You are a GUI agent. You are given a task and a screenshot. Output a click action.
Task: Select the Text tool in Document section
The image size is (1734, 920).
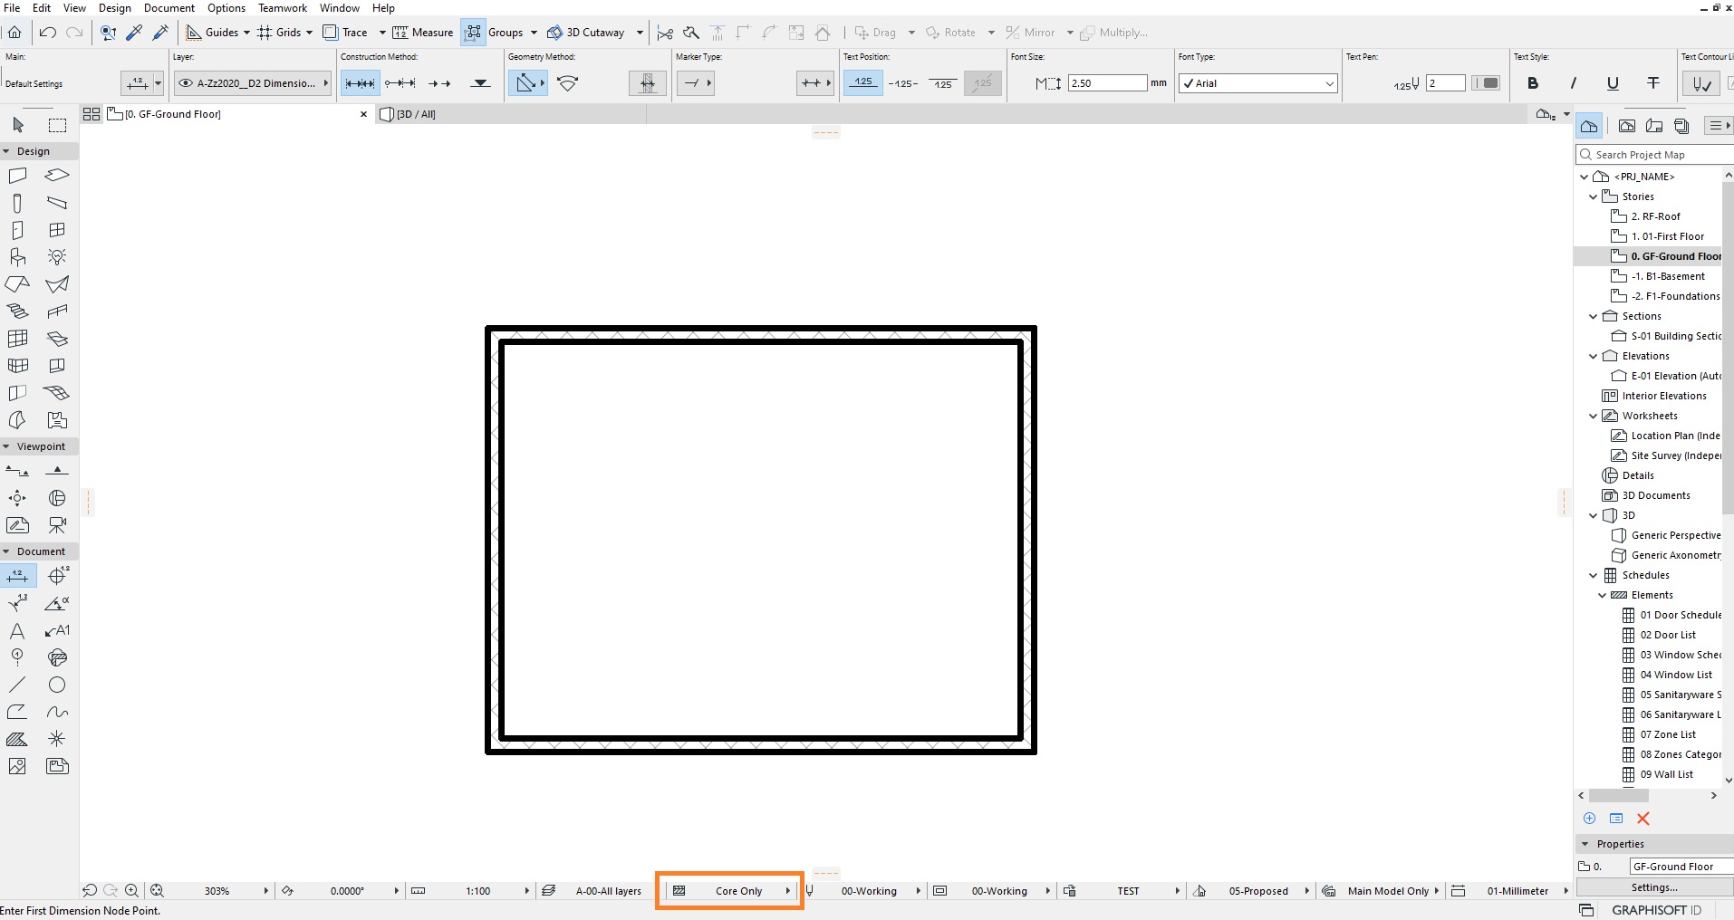[16, 631]
